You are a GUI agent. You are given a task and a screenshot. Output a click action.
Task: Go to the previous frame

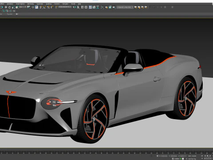tap(205, 156)
